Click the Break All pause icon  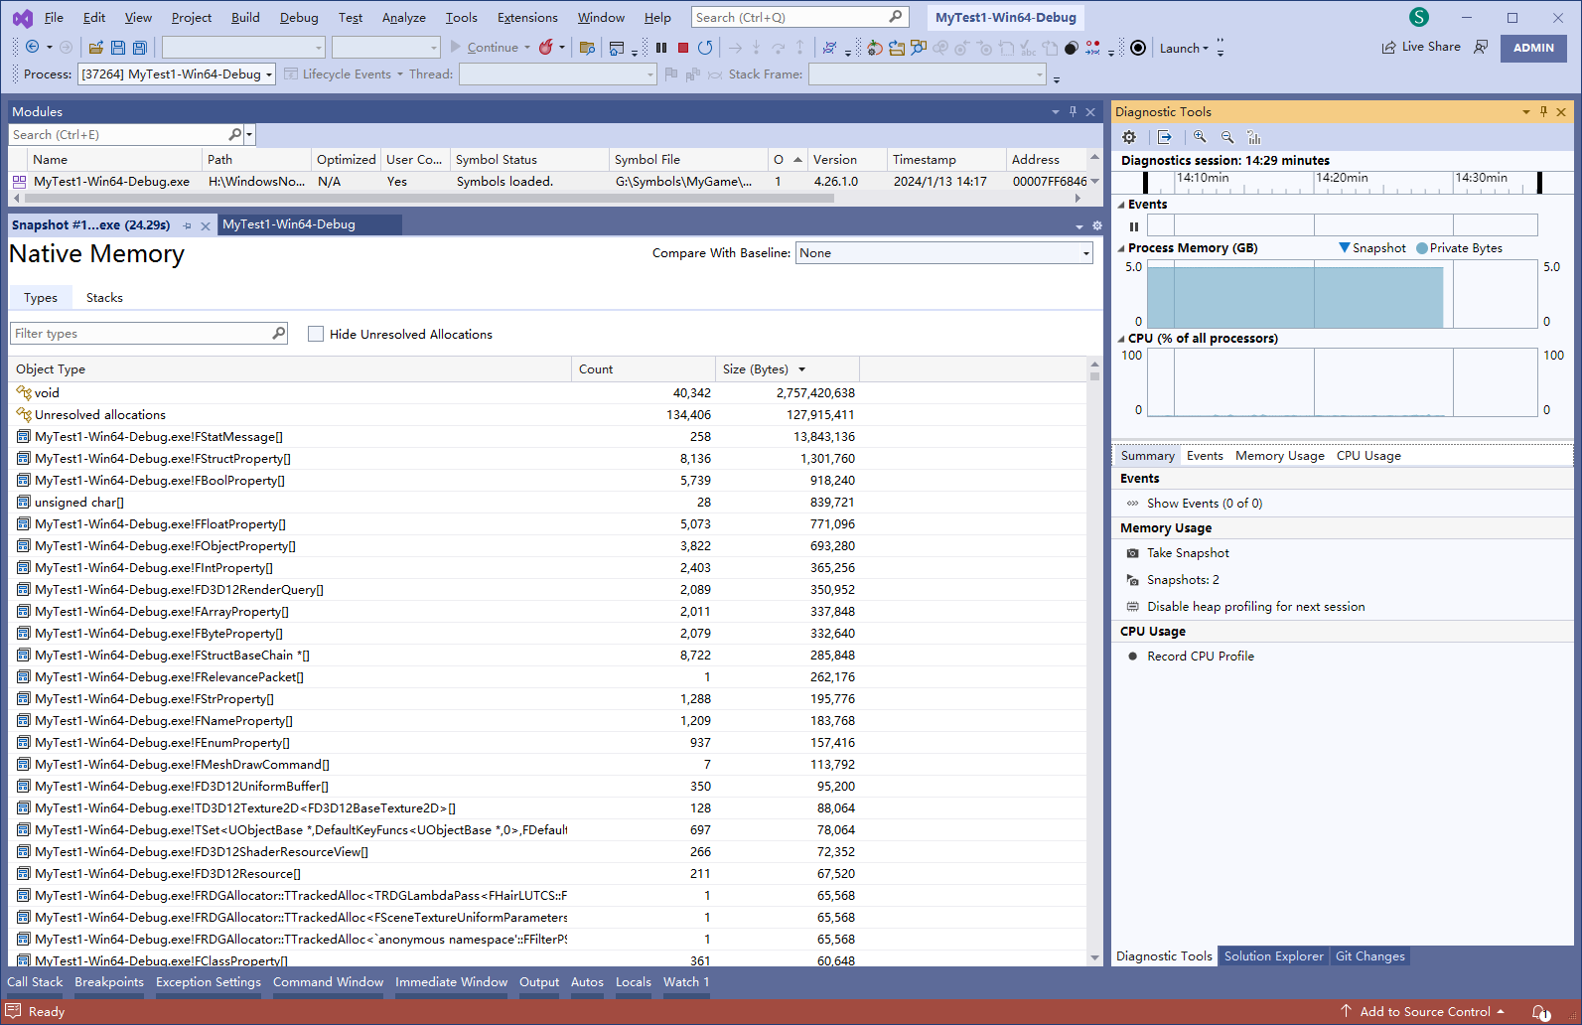click(661, 47)
